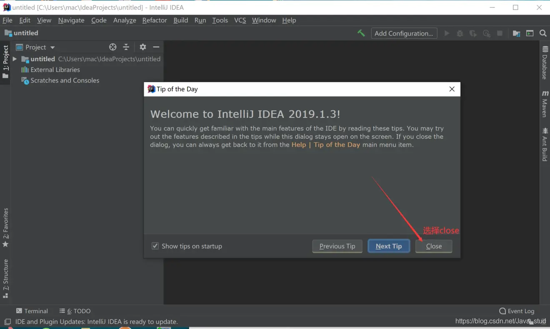Click the Profiler run icon in toolbar

[x=486, y=33]
